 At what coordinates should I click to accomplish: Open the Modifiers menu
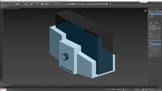point(19,2)
